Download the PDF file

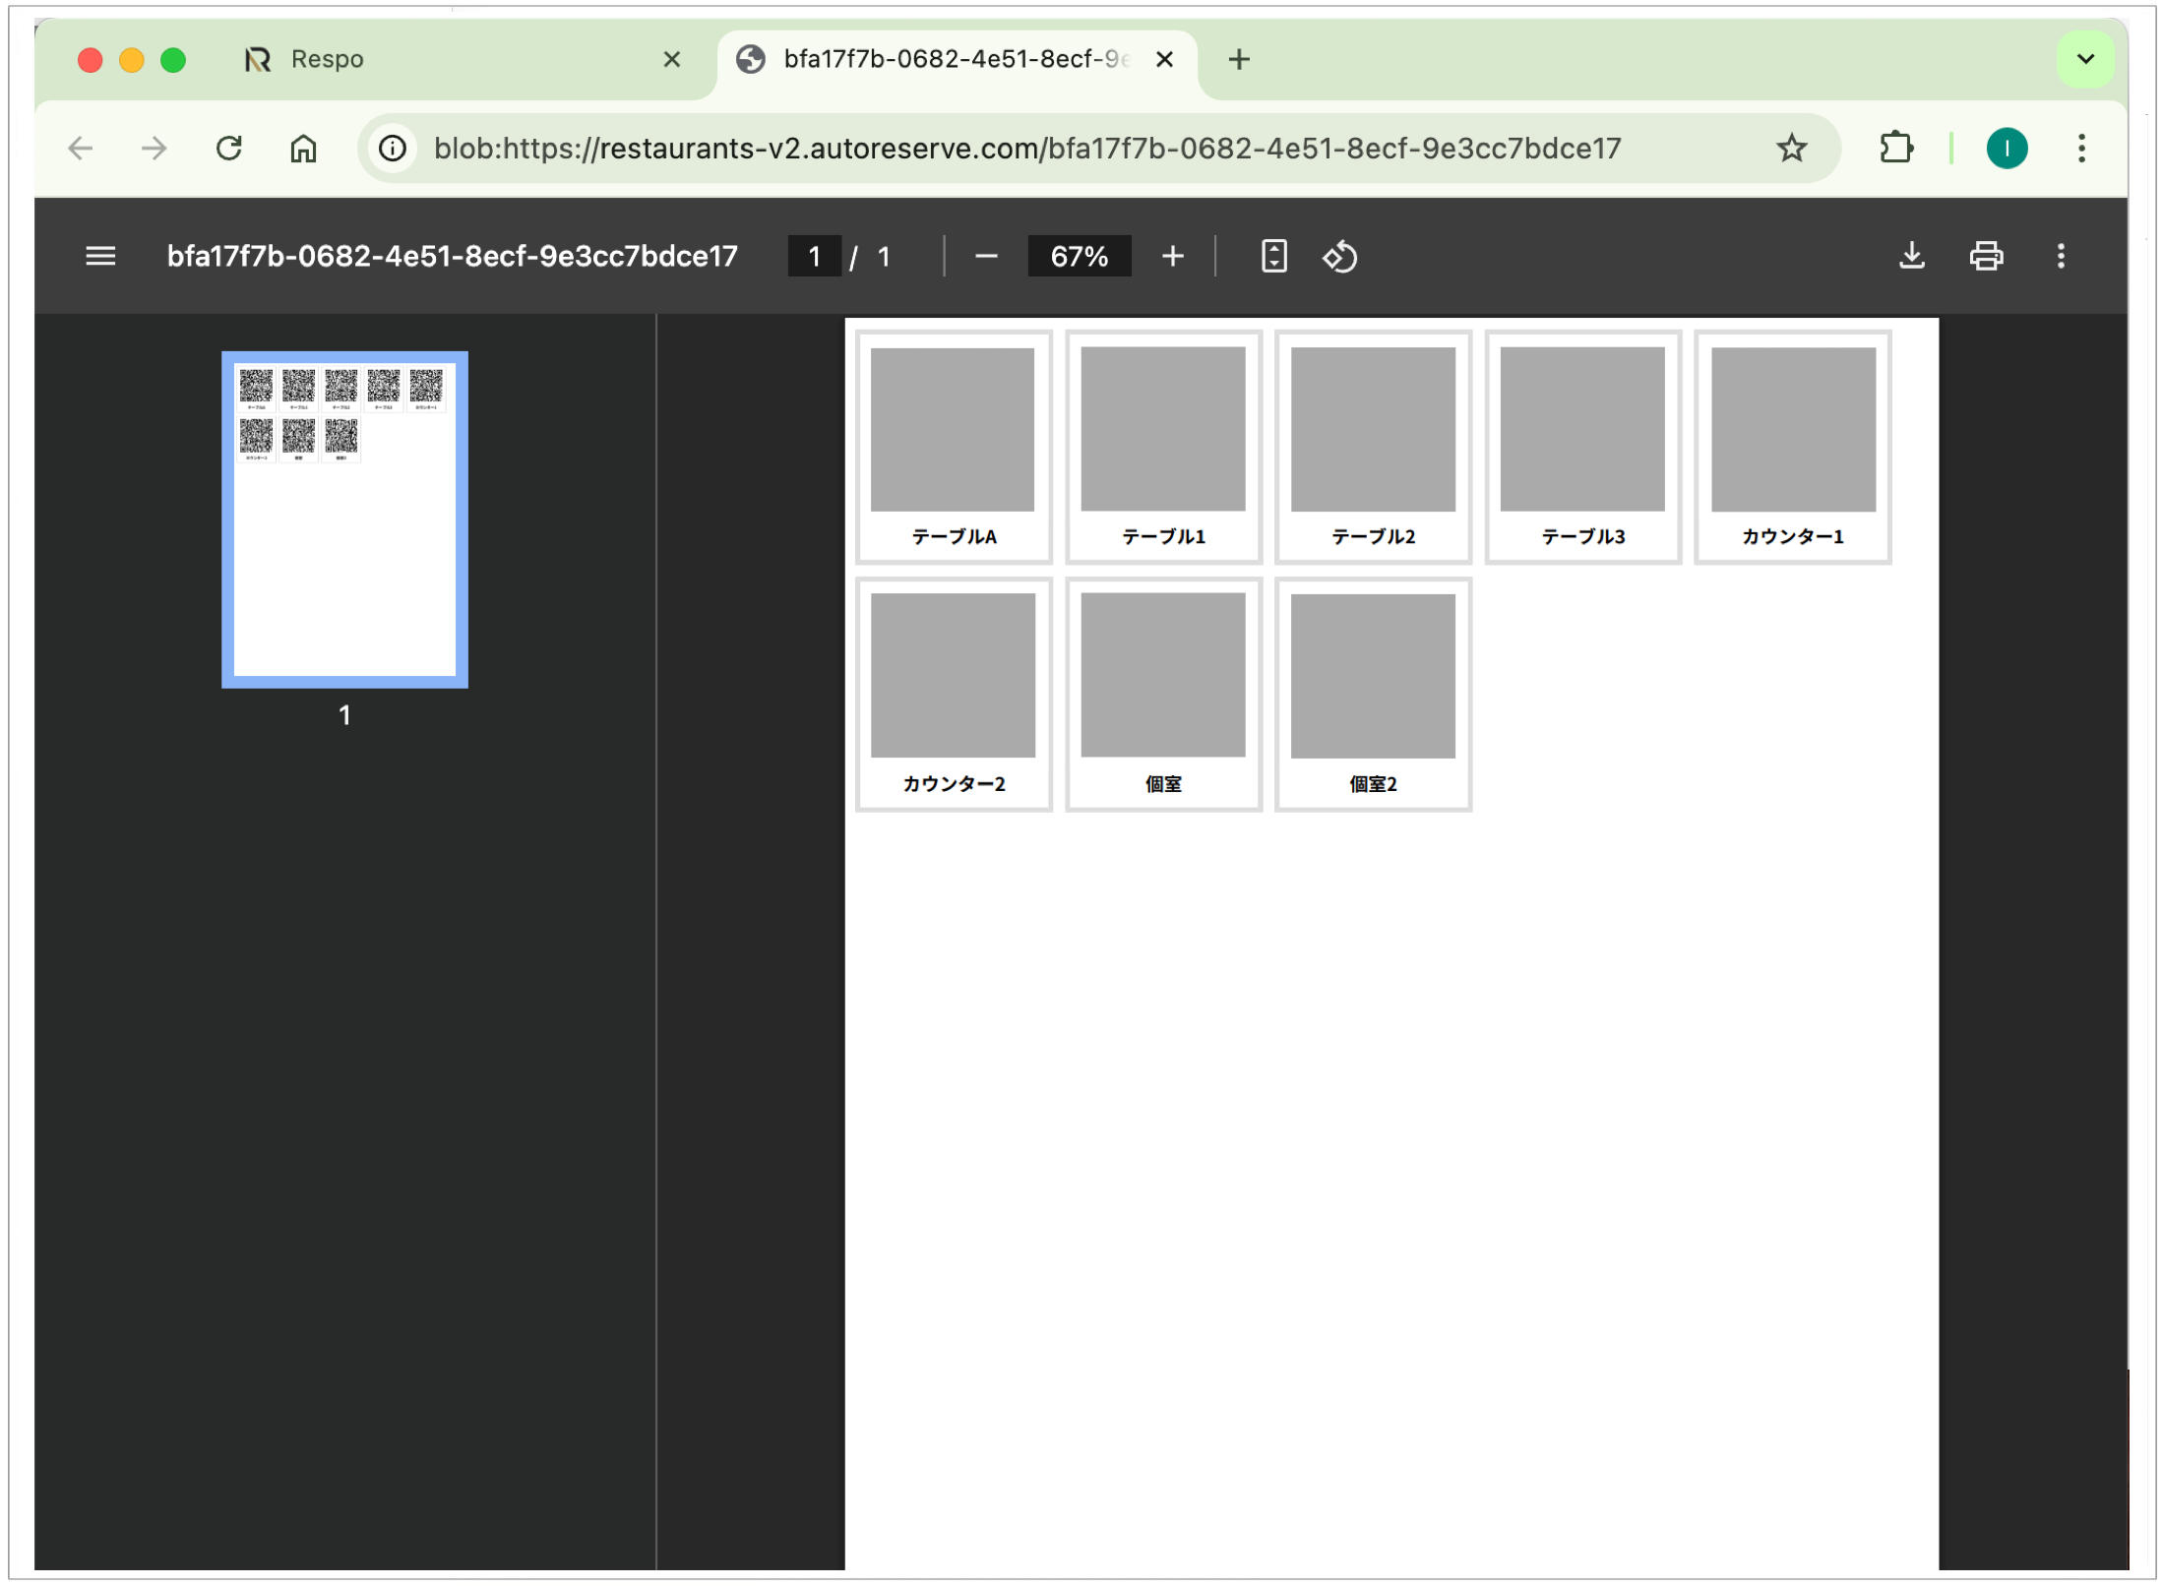pyautogui.click(x=1911, y=256)
